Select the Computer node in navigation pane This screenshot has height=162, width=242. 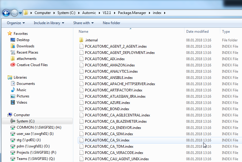[21, 115]
